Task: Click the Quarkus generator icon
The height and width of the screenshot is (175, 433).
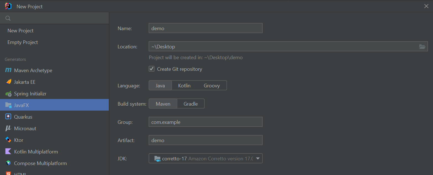Action: click(x=8, y=117)
